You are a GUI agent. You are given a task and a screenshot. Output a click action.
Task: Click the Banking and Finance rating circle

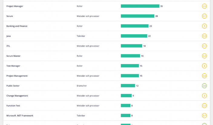tap(205, 26)
